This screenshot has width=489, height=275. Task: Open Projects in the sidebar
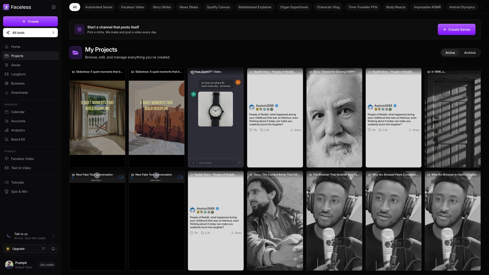click(x=31, y=56)
